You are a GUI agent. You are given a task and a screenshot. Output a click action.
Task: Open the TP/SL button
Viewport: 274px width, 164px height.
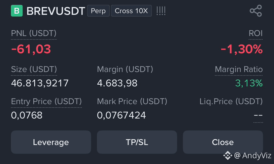[137, 142]
